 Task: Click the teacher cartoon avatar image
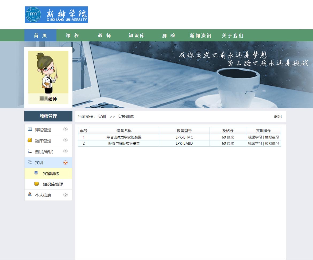coord(48,72)
